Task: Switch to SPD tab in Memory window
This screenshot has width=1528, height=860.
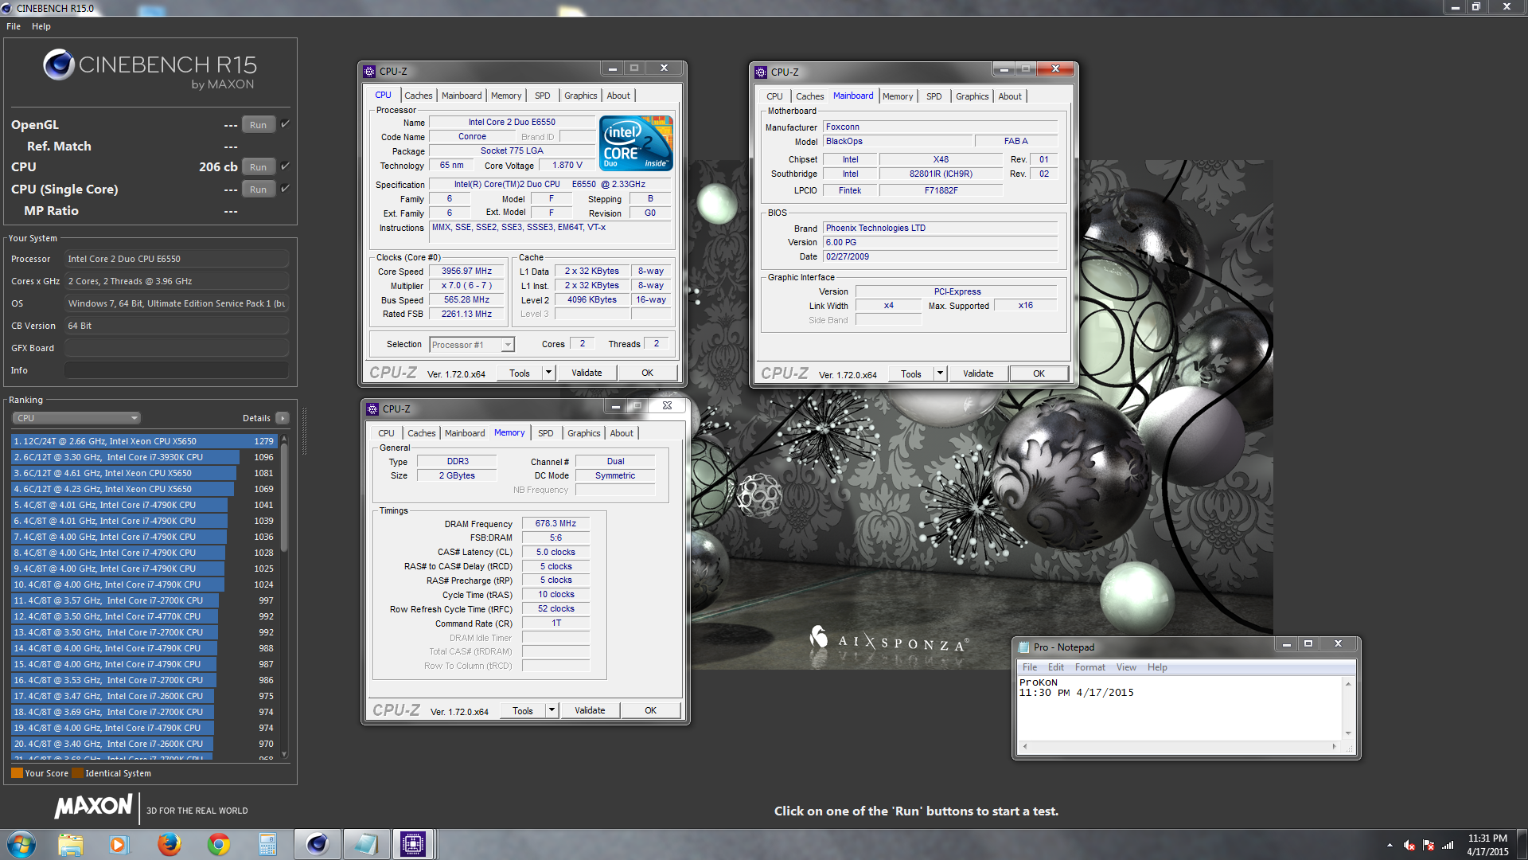Action: tap(545, 433)
